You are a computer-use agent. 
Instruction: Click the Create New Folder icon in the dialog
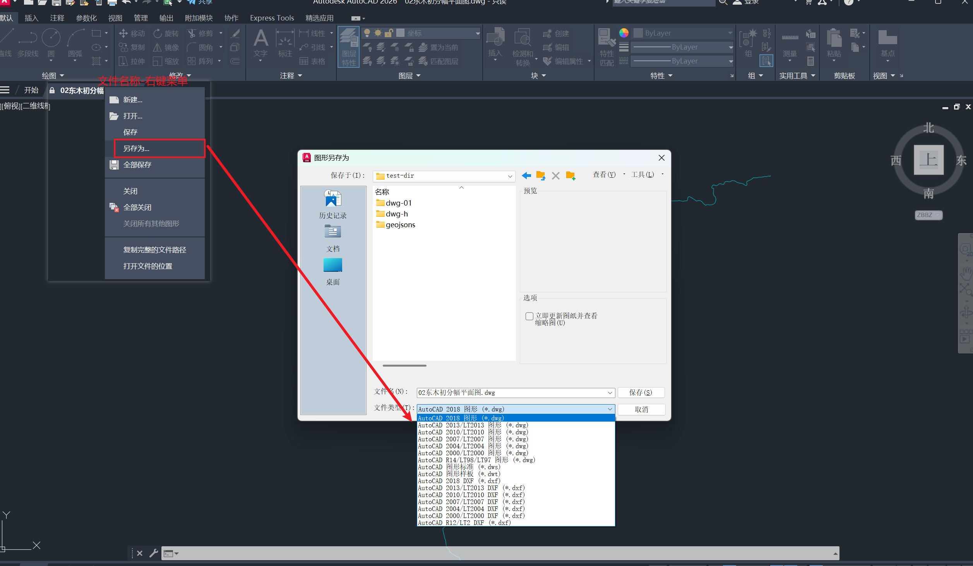[x=570, y=176]
